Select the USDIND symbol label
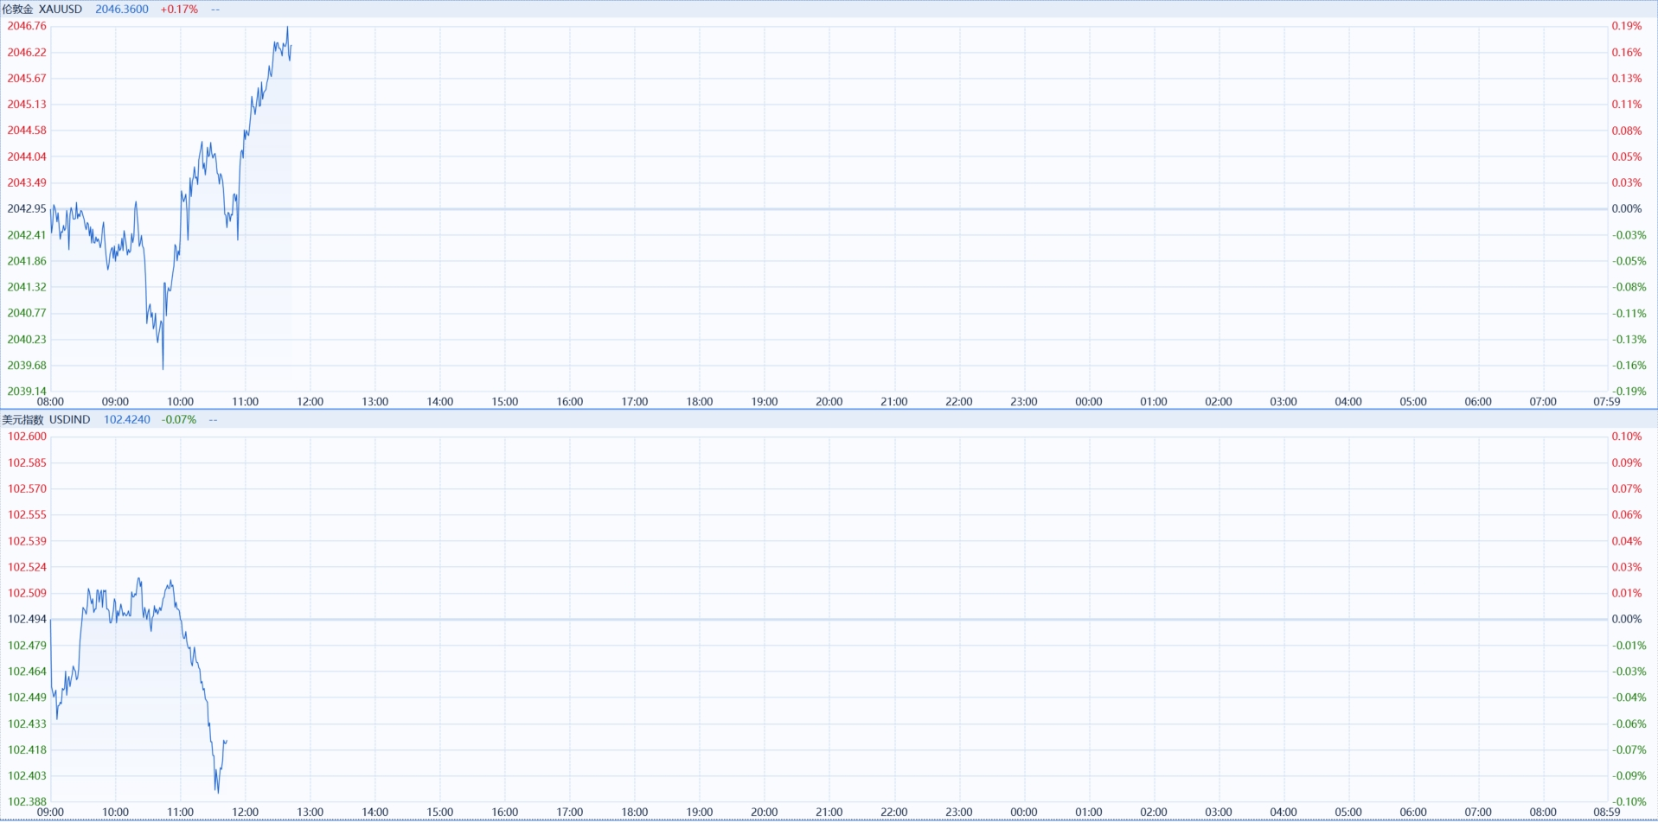 tap(70, 420)
